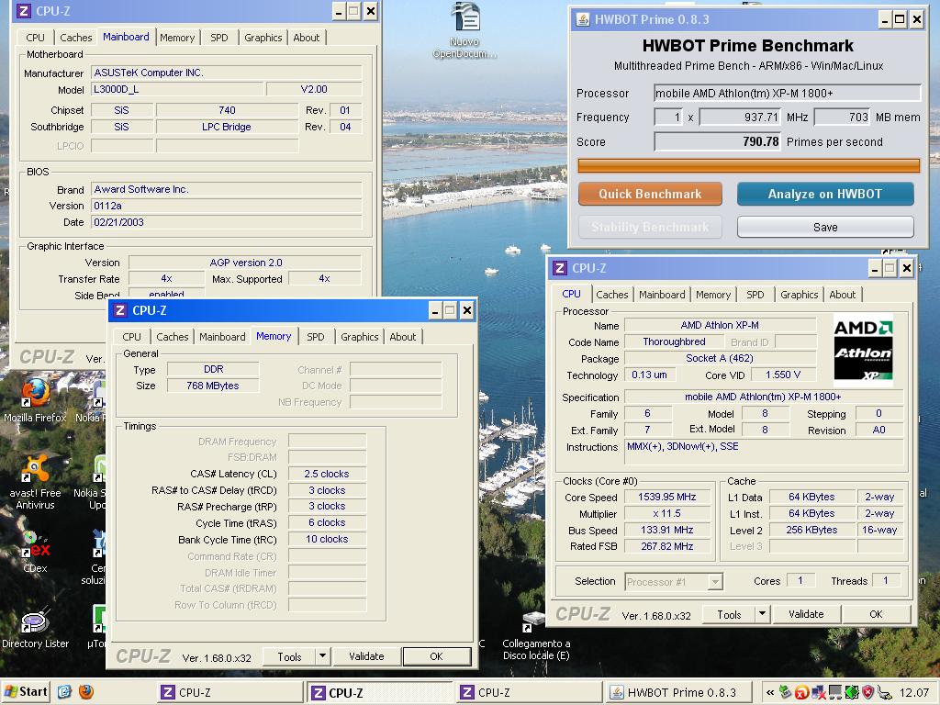
Task: Expand hidden tray icons with the chevron
Action: (770, 692)
